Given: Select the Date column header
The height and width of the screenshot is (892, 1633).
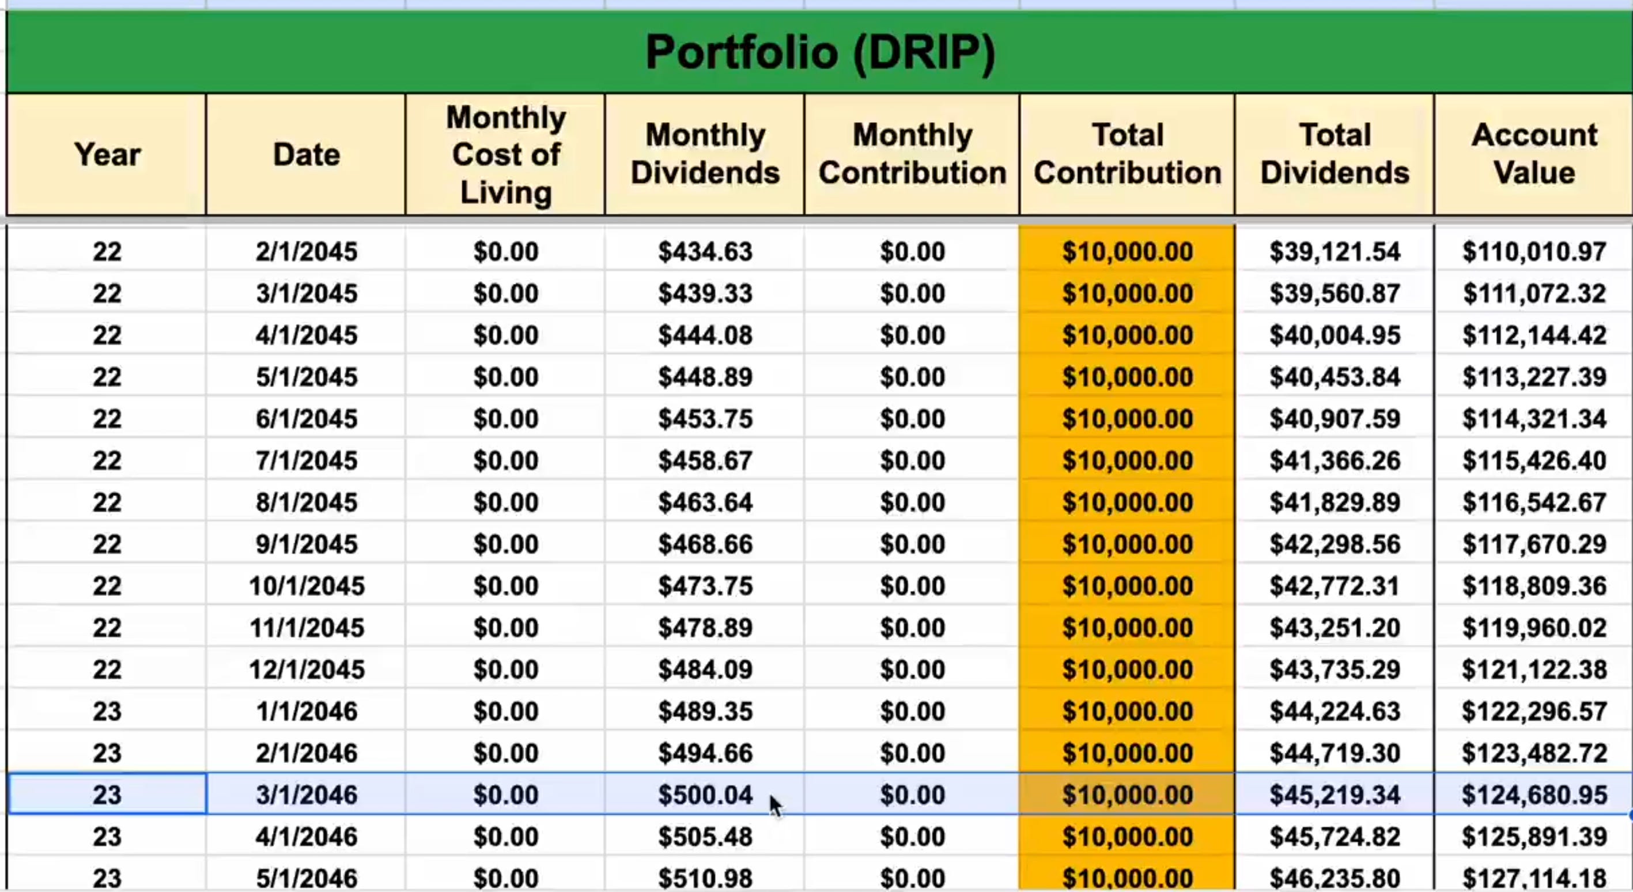Looking at the screenshot, I should [x=306, y=154].
